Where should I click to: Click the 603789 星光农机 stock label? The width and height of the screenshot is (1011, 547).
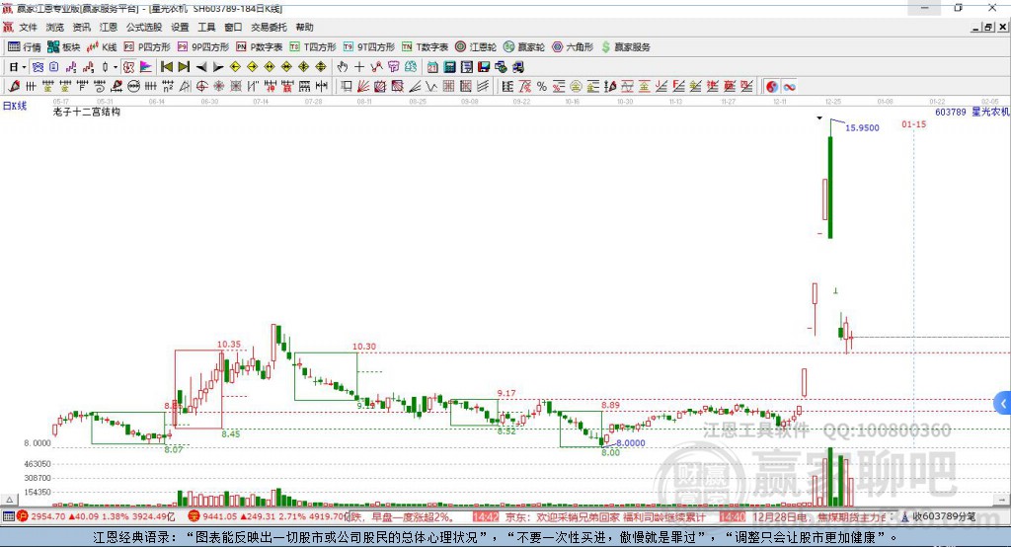(x=972, y=112)
